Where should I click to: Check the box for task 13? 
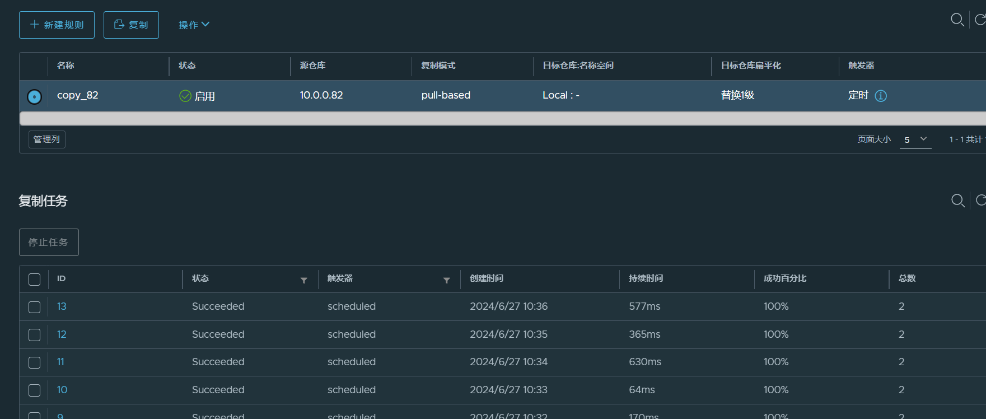(x=34, y=307)
